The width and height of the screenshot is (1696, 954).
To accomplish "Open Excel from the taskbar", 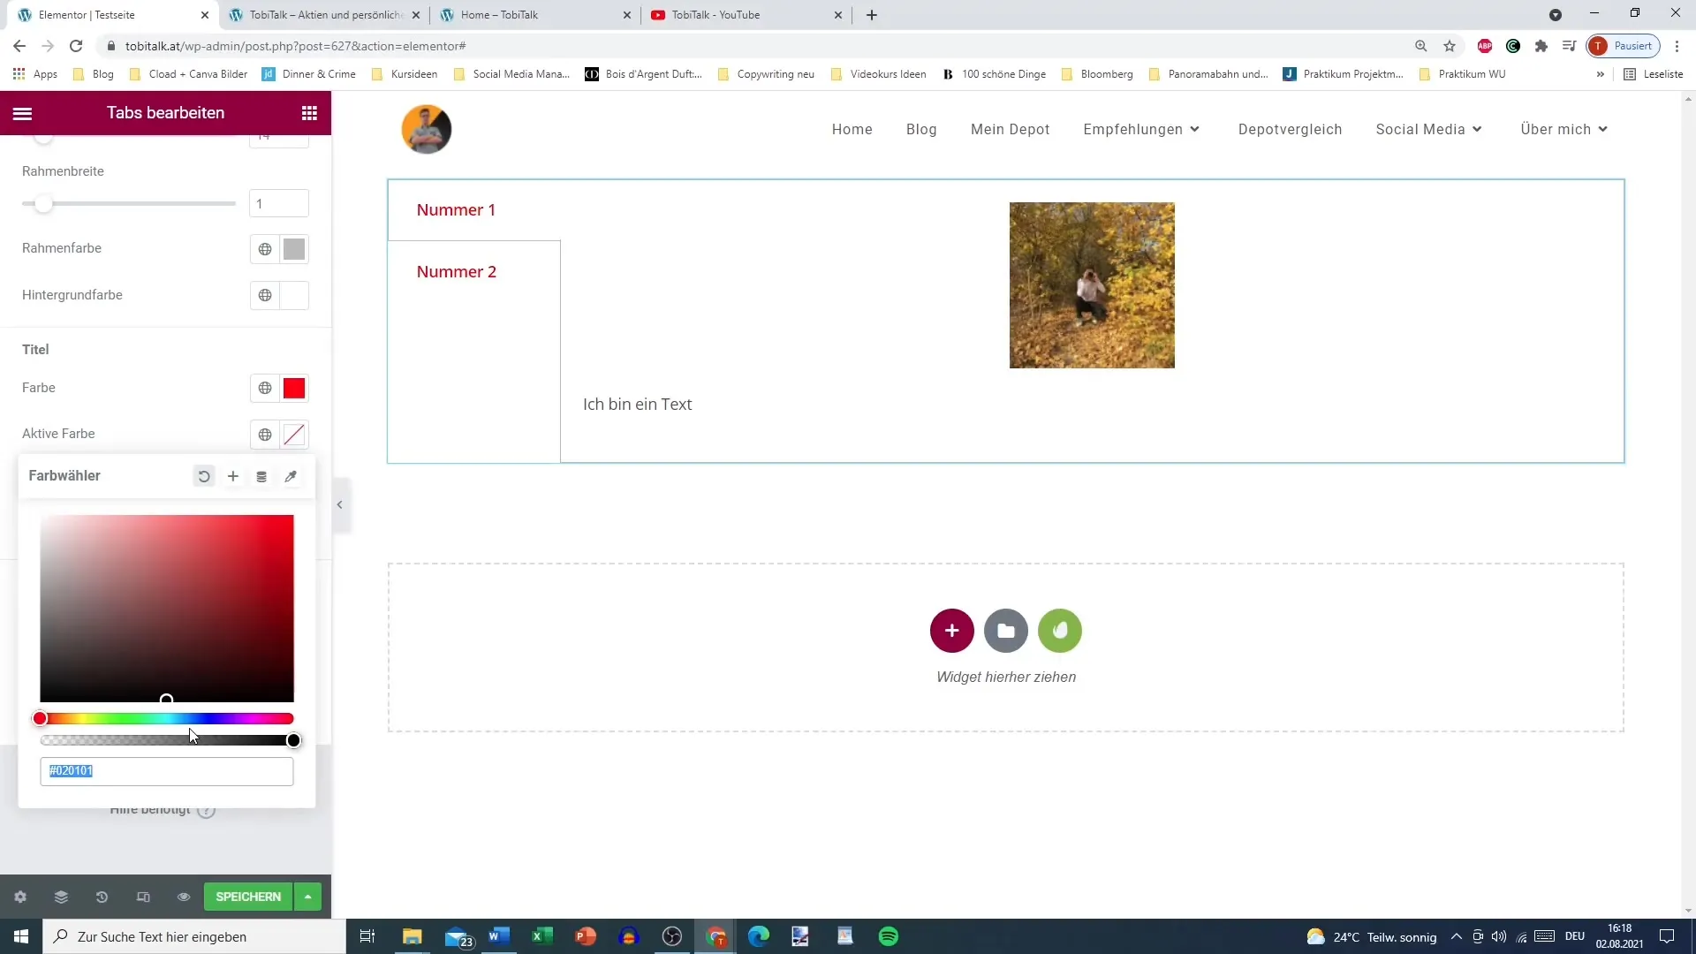I will (x=542, y=936).
